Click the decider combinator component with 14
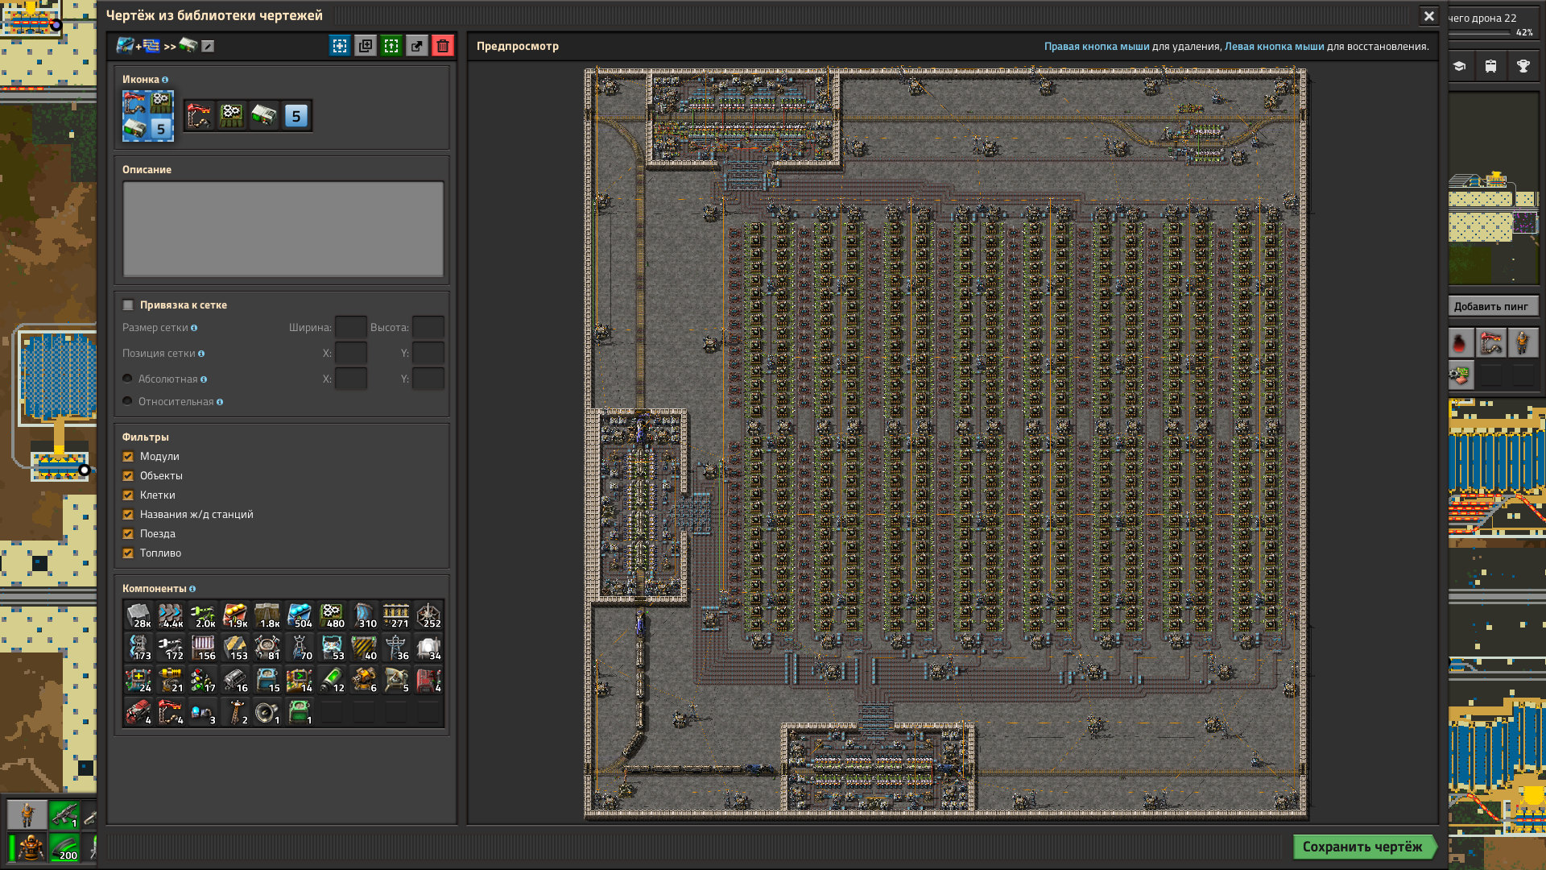 300,680
